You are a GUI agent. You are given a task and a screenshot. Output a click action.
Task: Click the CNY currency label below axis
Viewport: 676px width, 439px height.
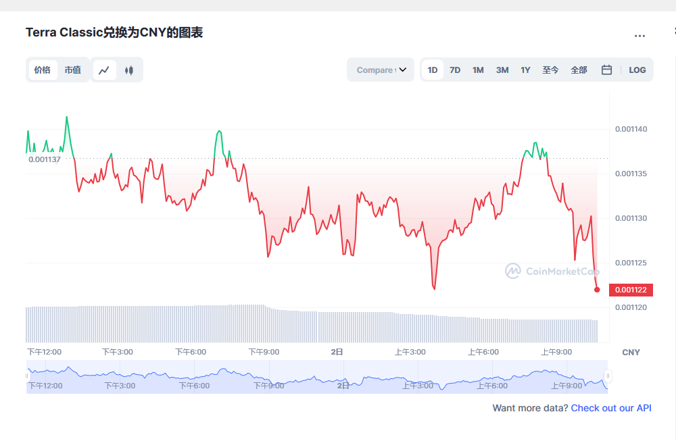pyautogui.click(x=631, y=353)
